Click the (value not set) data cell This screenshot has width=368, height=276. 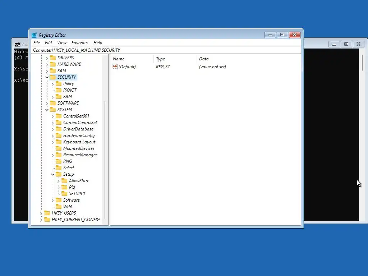[x=212, y=66]
